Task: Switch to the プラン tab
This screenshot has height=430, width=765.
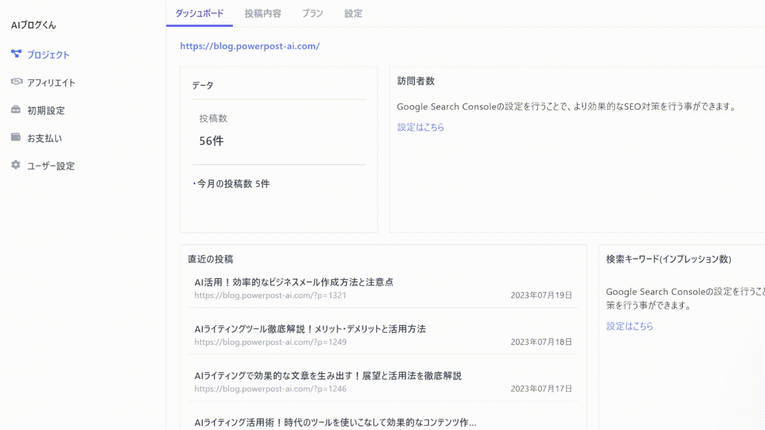Action: tap(312, 14)
